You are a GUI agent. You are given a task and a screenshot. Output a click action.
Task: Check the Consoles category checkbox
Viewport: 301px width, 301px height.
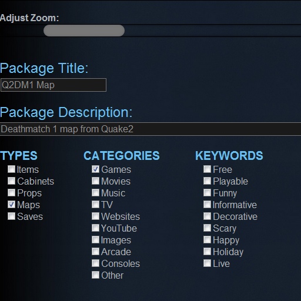(x=95, y=263)
